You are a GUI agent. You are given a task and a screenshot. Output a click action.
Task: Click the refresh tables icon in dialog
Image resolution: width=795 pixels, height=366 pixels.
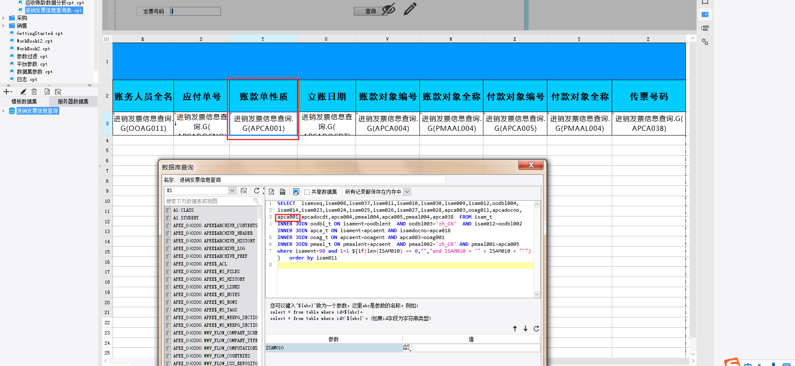[257, 191]
